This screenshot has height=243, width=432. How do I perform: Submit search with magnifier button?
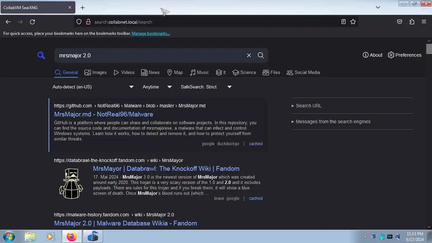pos(261,55)
